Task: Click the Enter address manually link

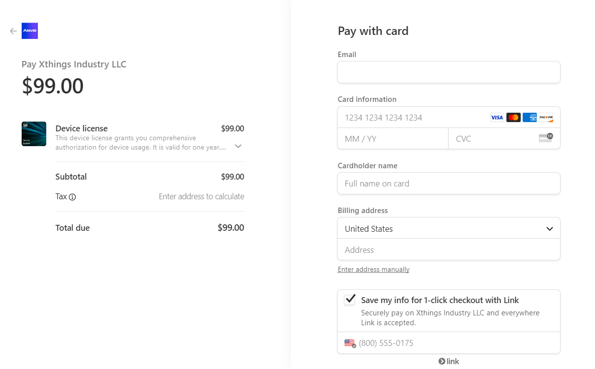Action: 374,269
